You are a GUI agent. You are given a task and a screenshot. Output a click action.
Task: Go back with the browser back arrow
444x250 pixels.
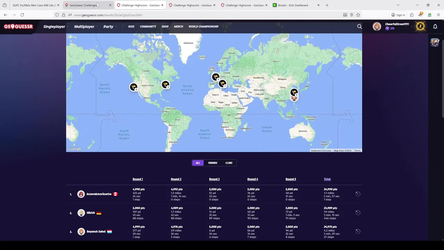click(6, 15)
